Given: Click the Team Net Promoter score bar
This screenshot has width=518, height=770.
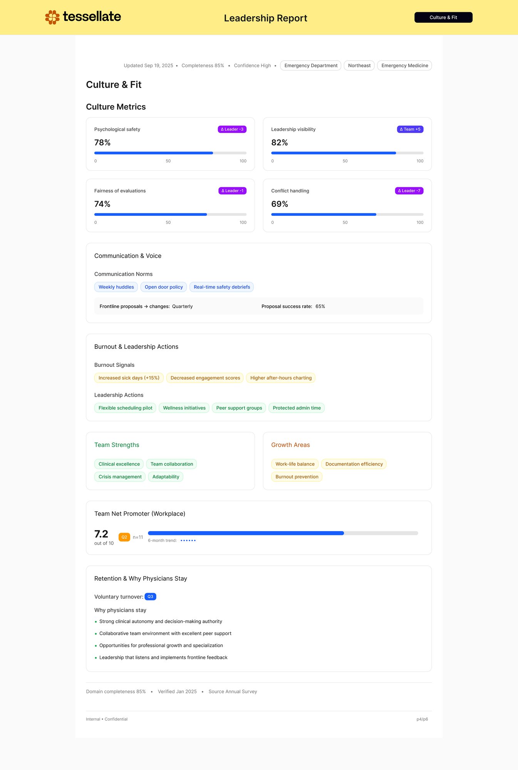Looking at the screenshot, I should pyautogui.click(x=283, y=533).
